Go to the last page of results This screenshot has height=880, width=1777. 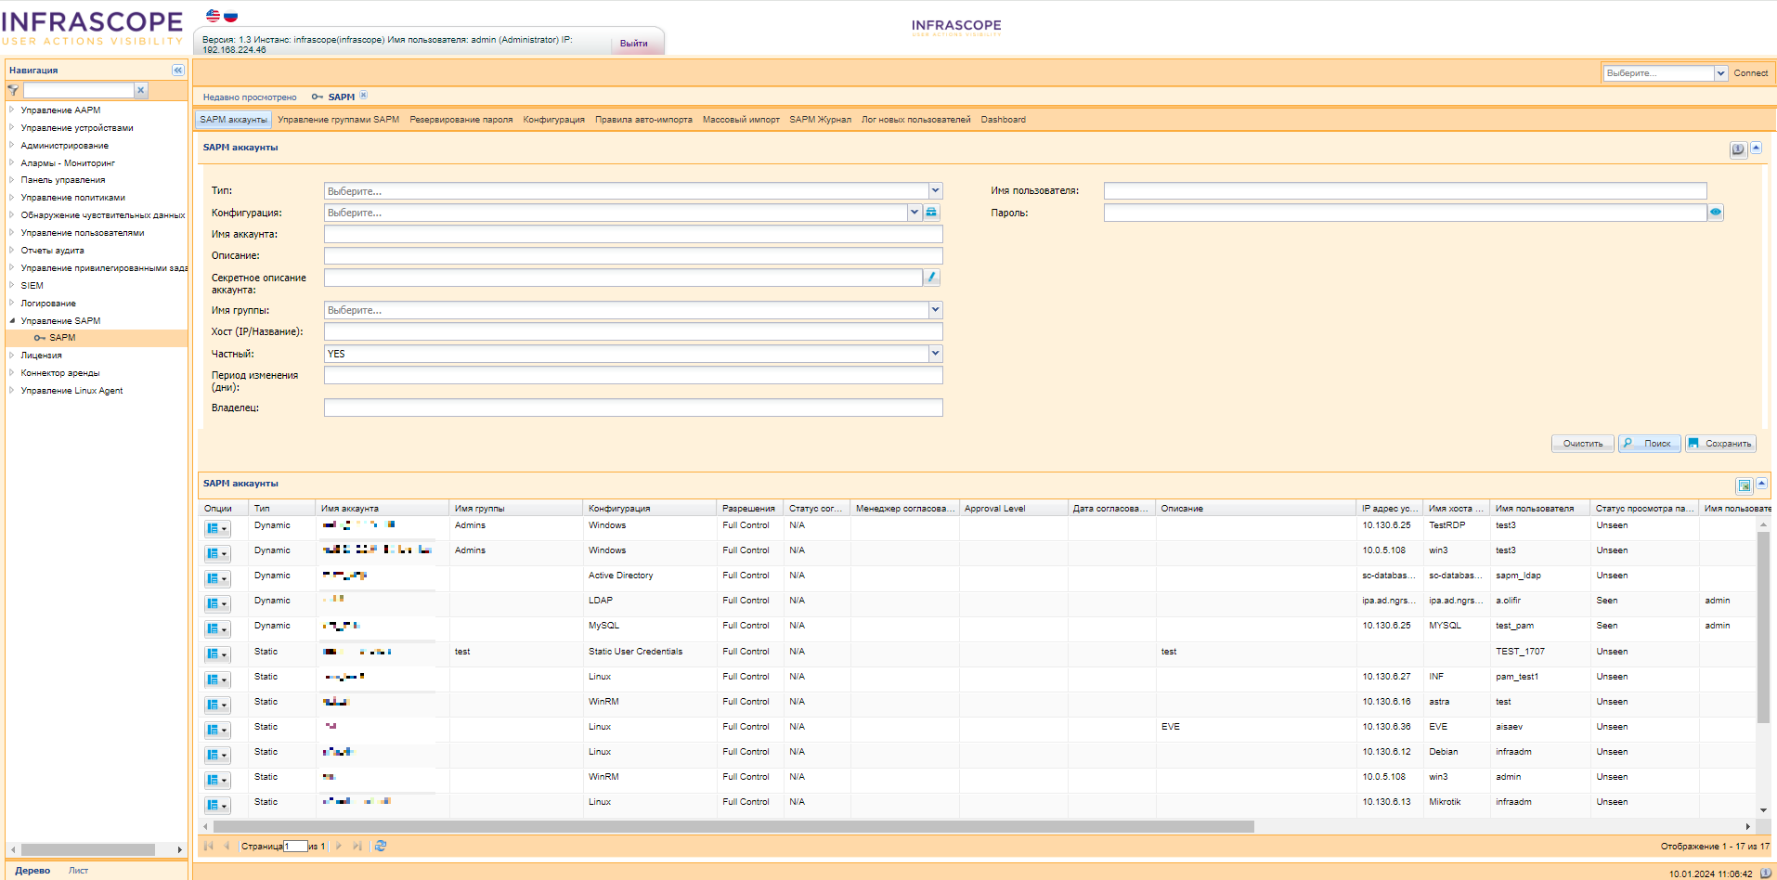point(357,846)
